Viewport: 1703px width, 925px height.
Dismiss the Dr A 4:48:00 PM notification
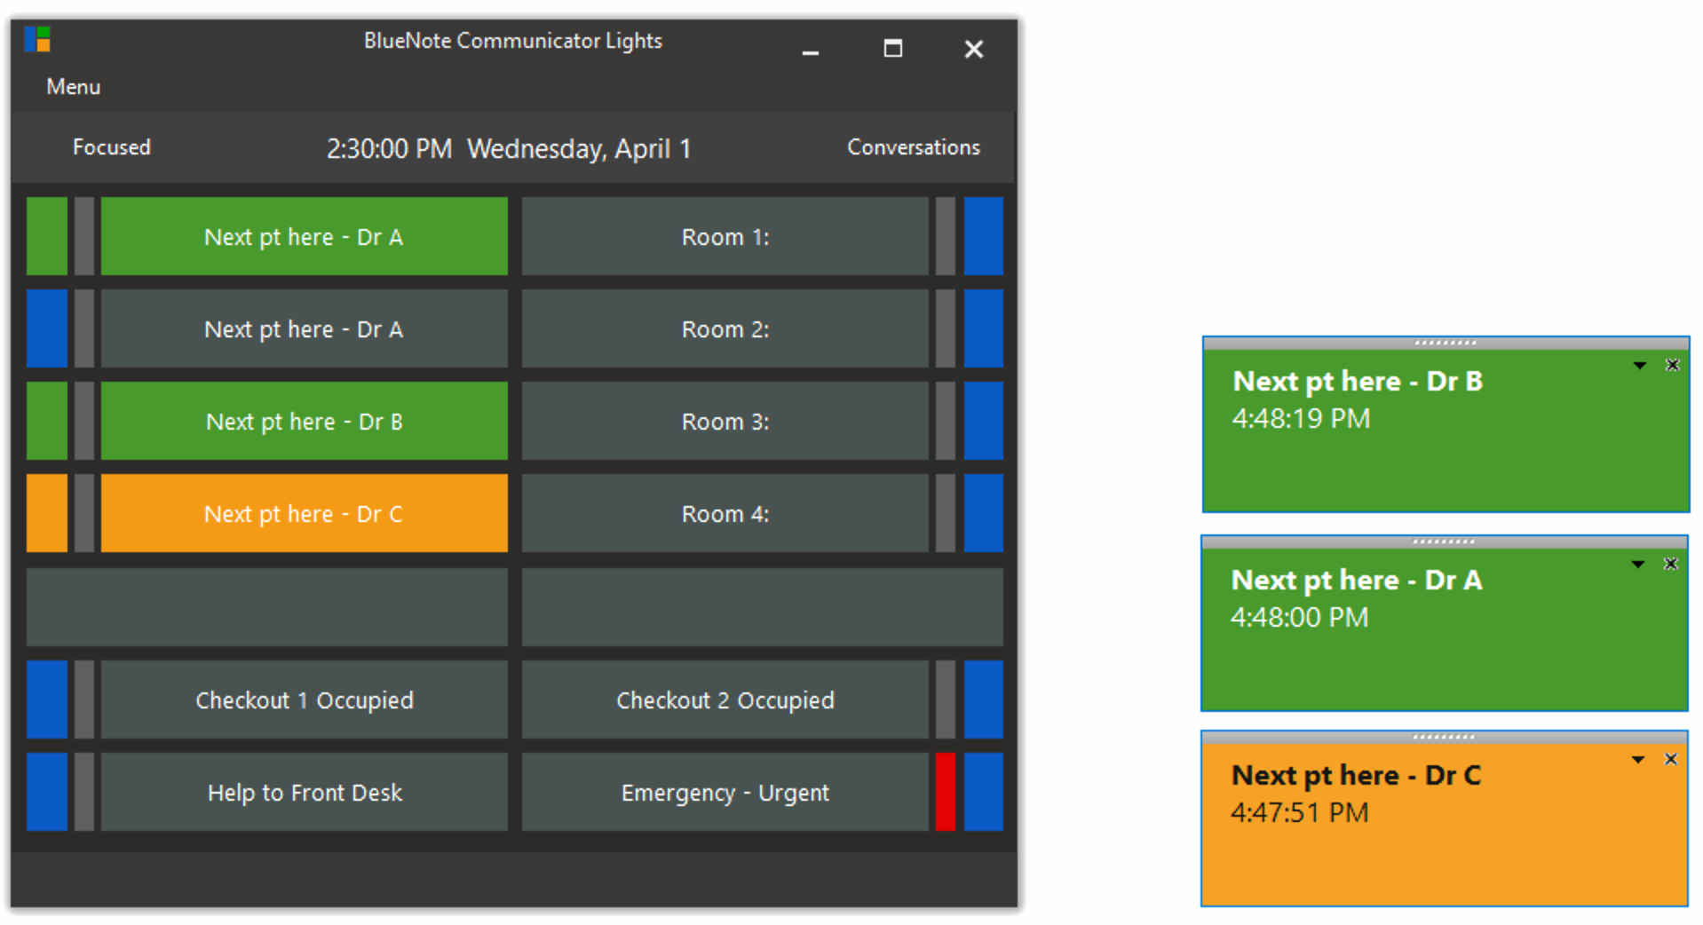tap(1670, 564)
